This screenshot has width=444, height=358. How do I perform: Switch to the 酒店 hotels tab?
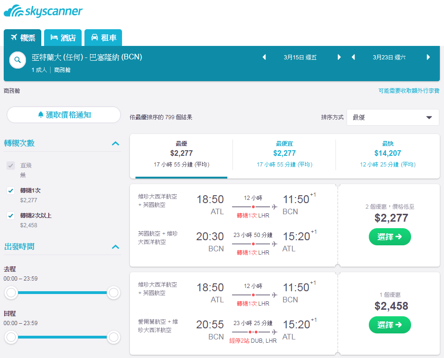[x=63, y=38]
